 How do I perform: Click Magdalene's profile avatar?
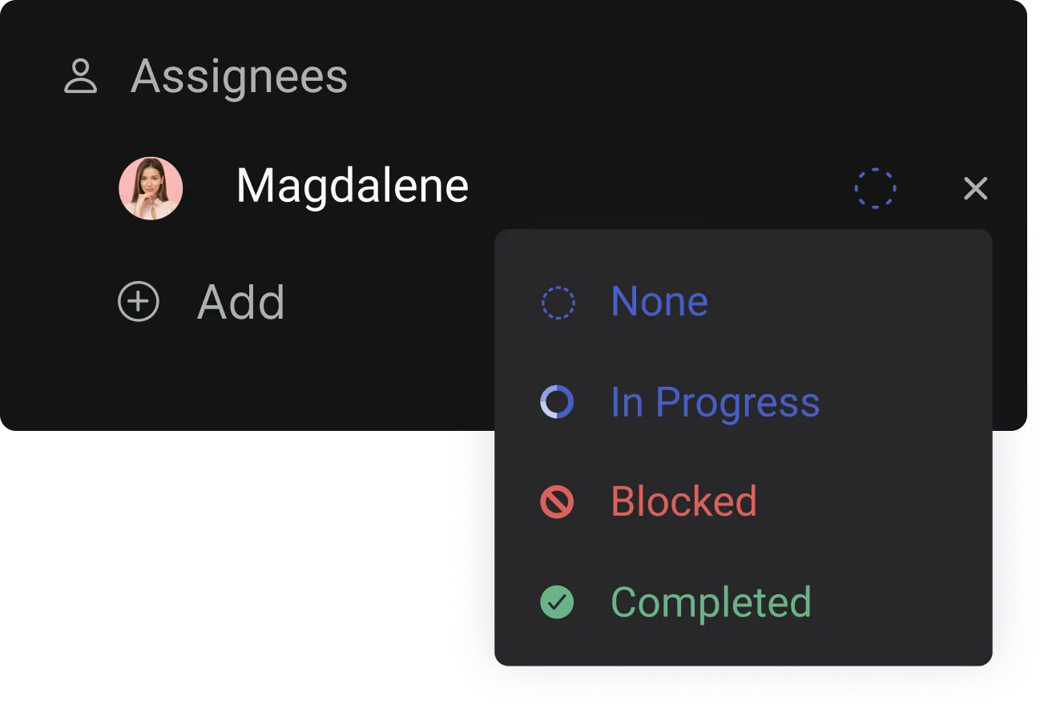pos(151,188)
